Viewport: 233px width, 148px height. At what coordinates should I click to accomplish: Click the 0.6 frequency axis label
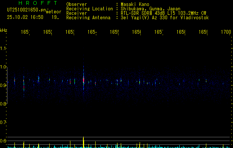pyautogui.click(x=3, y=141)
